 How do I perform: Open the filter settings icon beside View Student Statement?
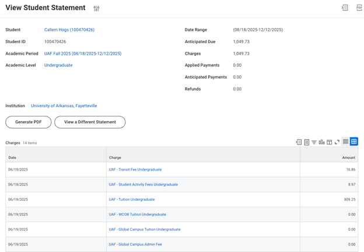point(96,8)
